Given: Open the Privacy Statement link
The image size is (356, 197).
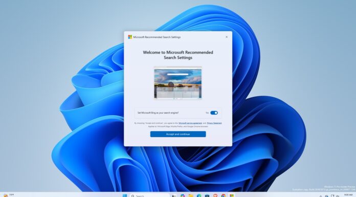Looking at the screenshot, I should tap(214, 123).
